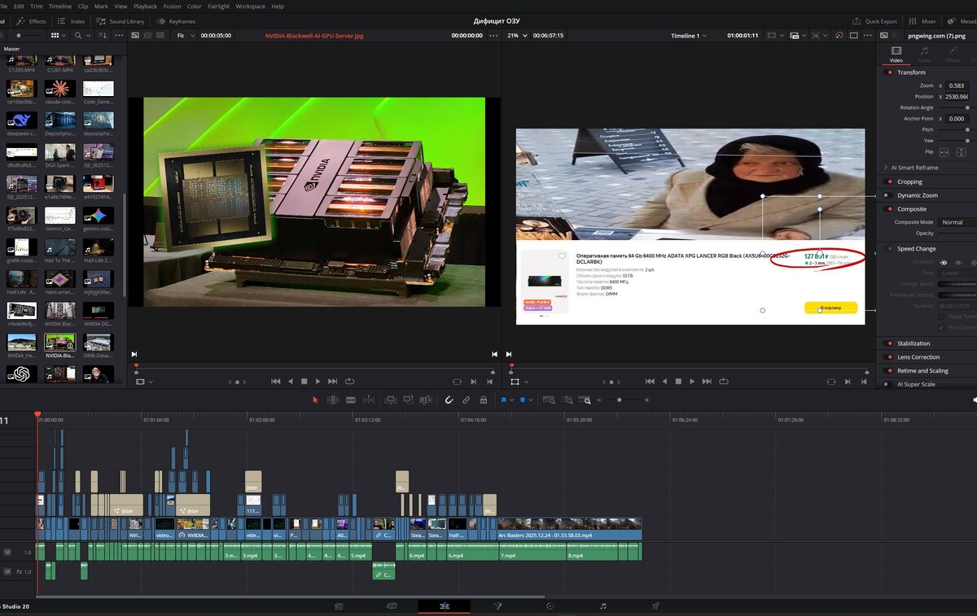The image size is (977, 616).
Task: Click Quick Export button
Action: click(x=875, y=21)
